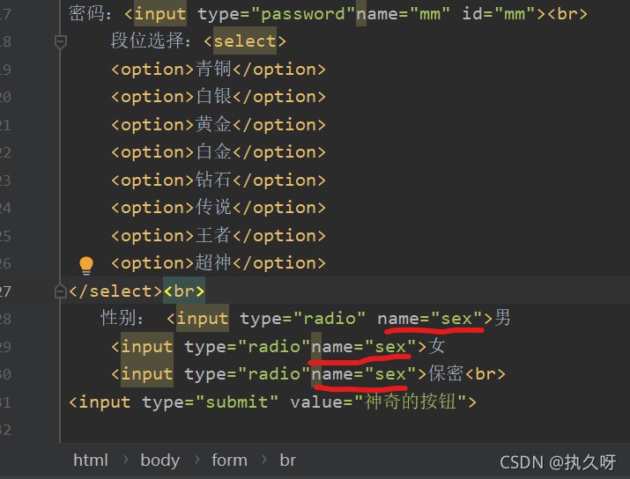Click the </select> closing tag

(115, 291)
